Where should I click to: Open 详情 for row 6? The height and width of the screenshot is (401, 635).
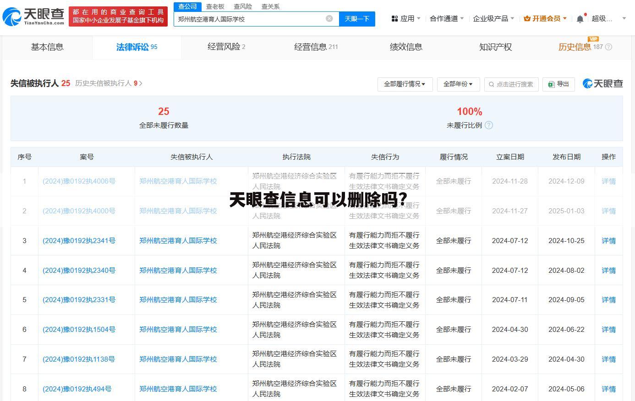[x=608, y=330]
